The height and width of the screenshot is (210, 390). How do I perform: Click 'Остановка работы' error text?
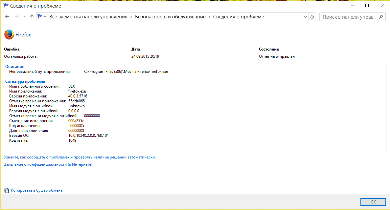21,56
